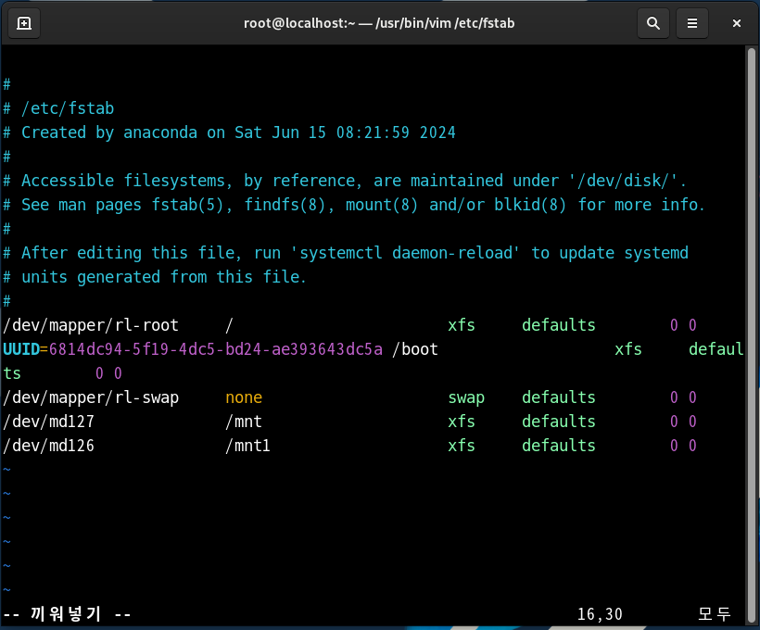Open terminal search with the magnifier icon

point(652,23)
